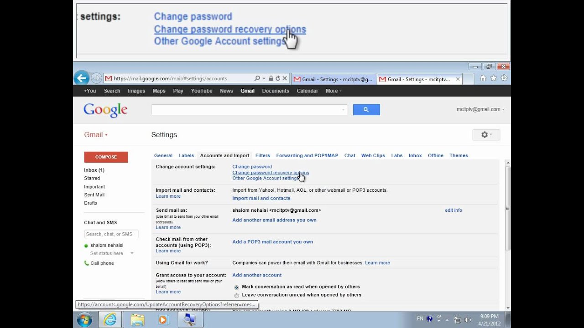Open the Offline settings tab
Viewport: 584px width, 328px height.
(436, 155)
